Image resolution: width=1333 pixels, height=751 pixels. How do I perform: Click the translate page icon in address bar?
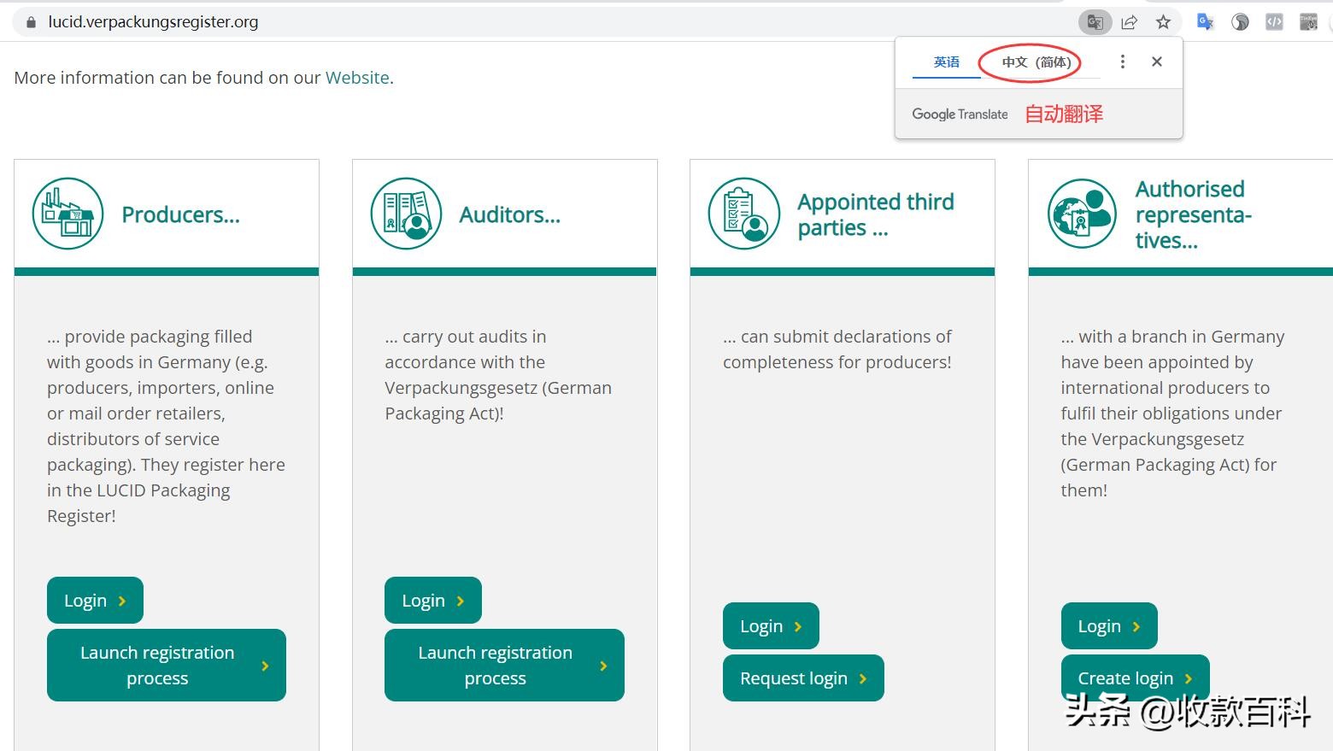pos(1095,22)
